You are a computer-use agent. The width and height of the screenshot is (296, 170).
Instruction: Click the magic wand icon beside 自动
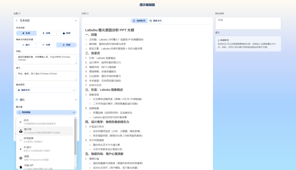pos(20,121)
